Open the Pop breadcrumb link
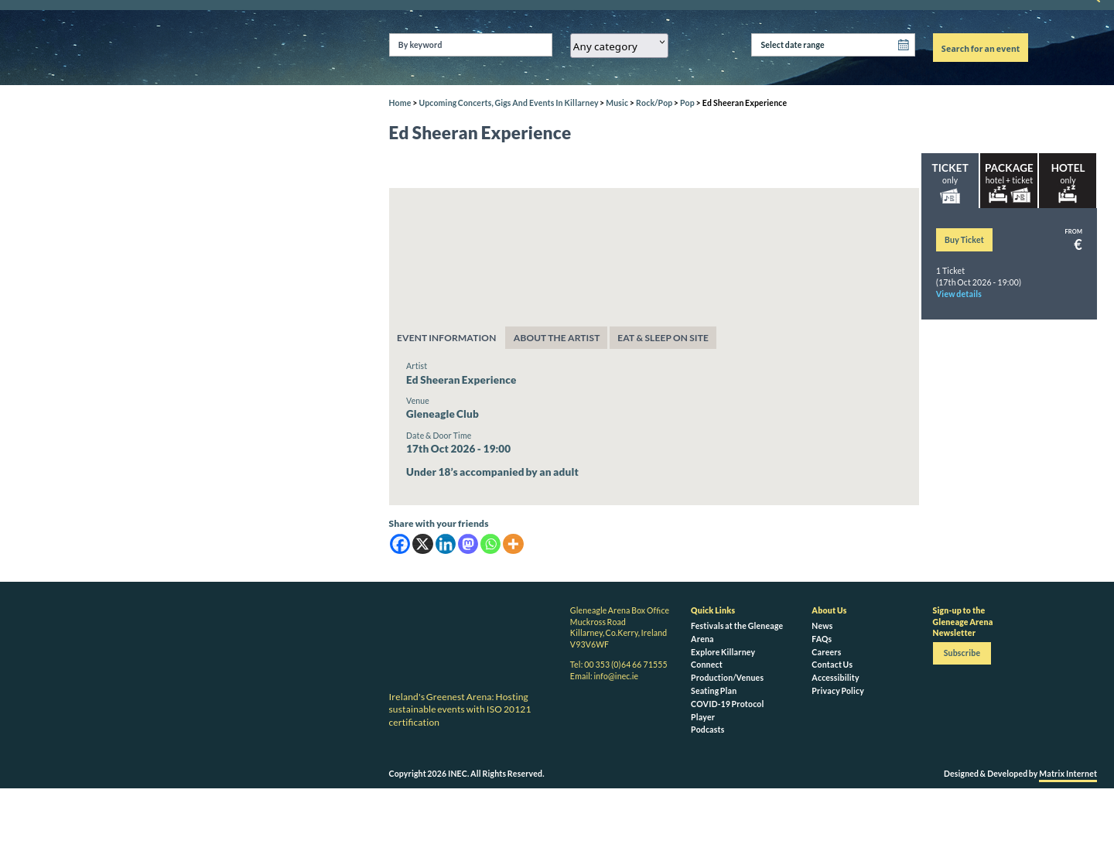This screenshot has height=851, width=1114. 687,103
